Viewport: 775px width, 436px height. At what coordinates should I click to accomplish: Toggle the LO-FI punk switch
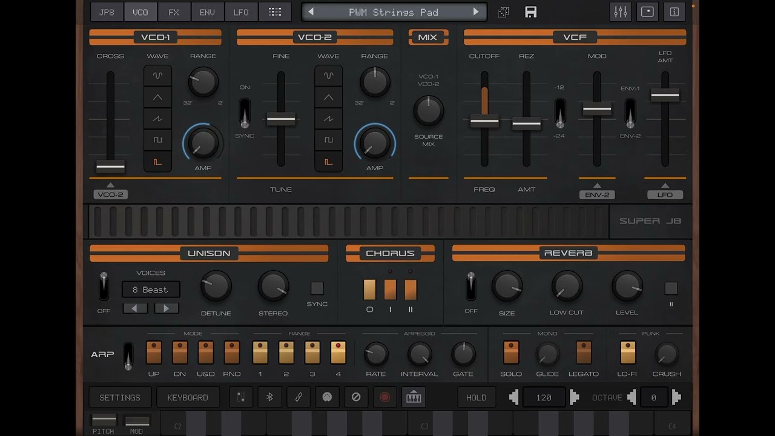coord(627,352)
